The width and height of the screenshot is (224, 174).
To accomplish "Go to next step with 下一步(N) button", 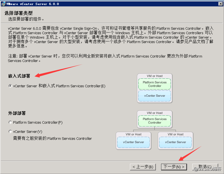I will pos(174,167).
